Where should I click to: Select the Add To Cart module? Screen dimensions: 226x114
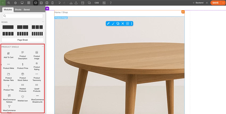coord(9,55)
